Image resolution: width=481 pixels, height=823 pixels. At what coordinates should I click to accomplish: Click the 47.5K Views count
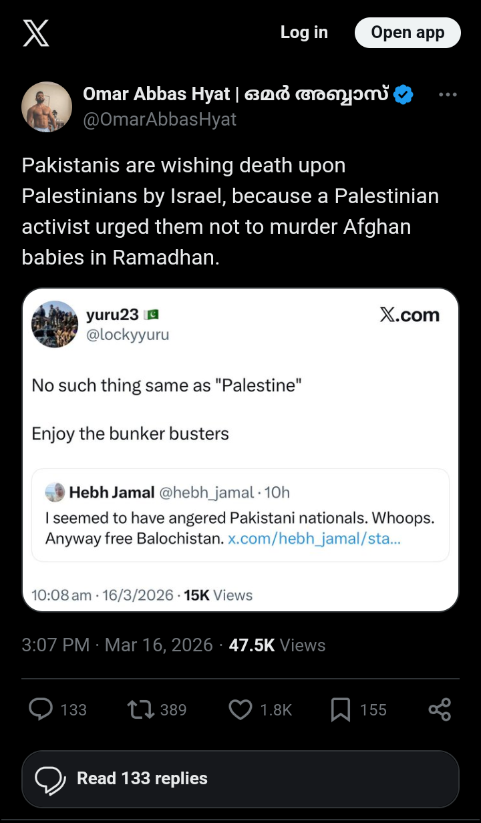coord(277,645)
